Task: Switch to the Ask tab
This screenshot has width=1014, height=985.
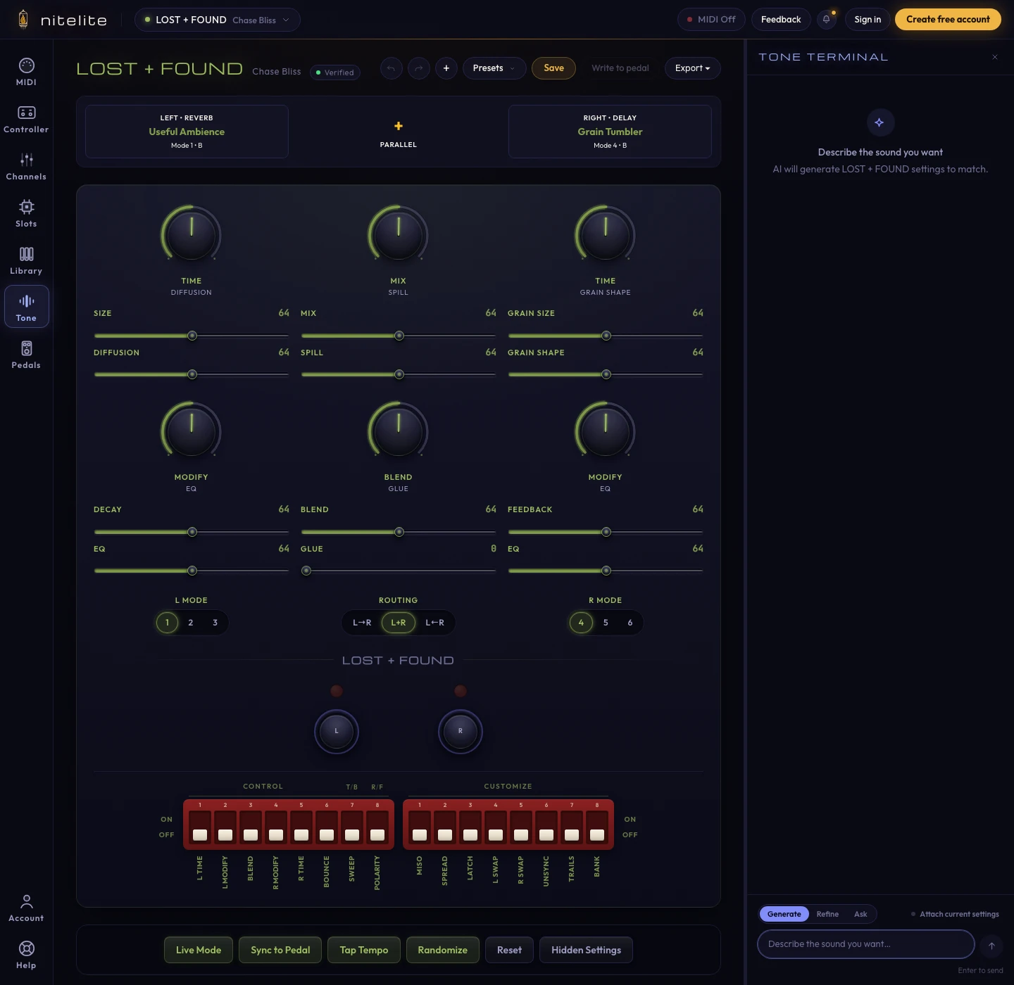Action: coord(860,914)
